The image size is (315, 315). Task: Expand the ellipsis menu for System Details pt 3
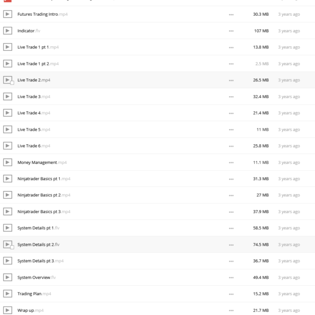(x=231, y=261)
